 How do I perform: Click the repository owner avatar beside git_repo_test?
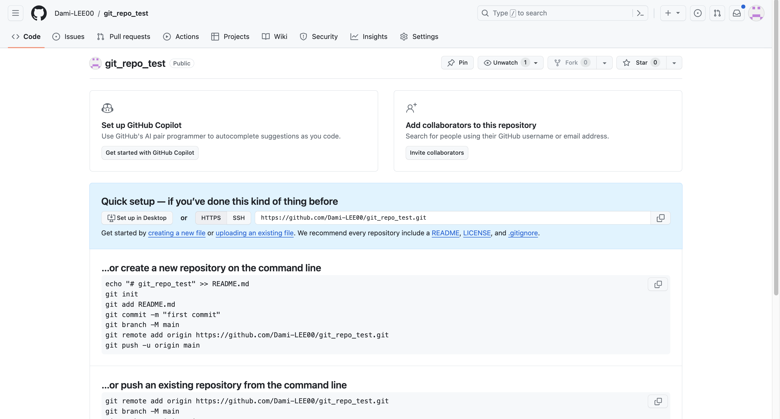[95, 63]
